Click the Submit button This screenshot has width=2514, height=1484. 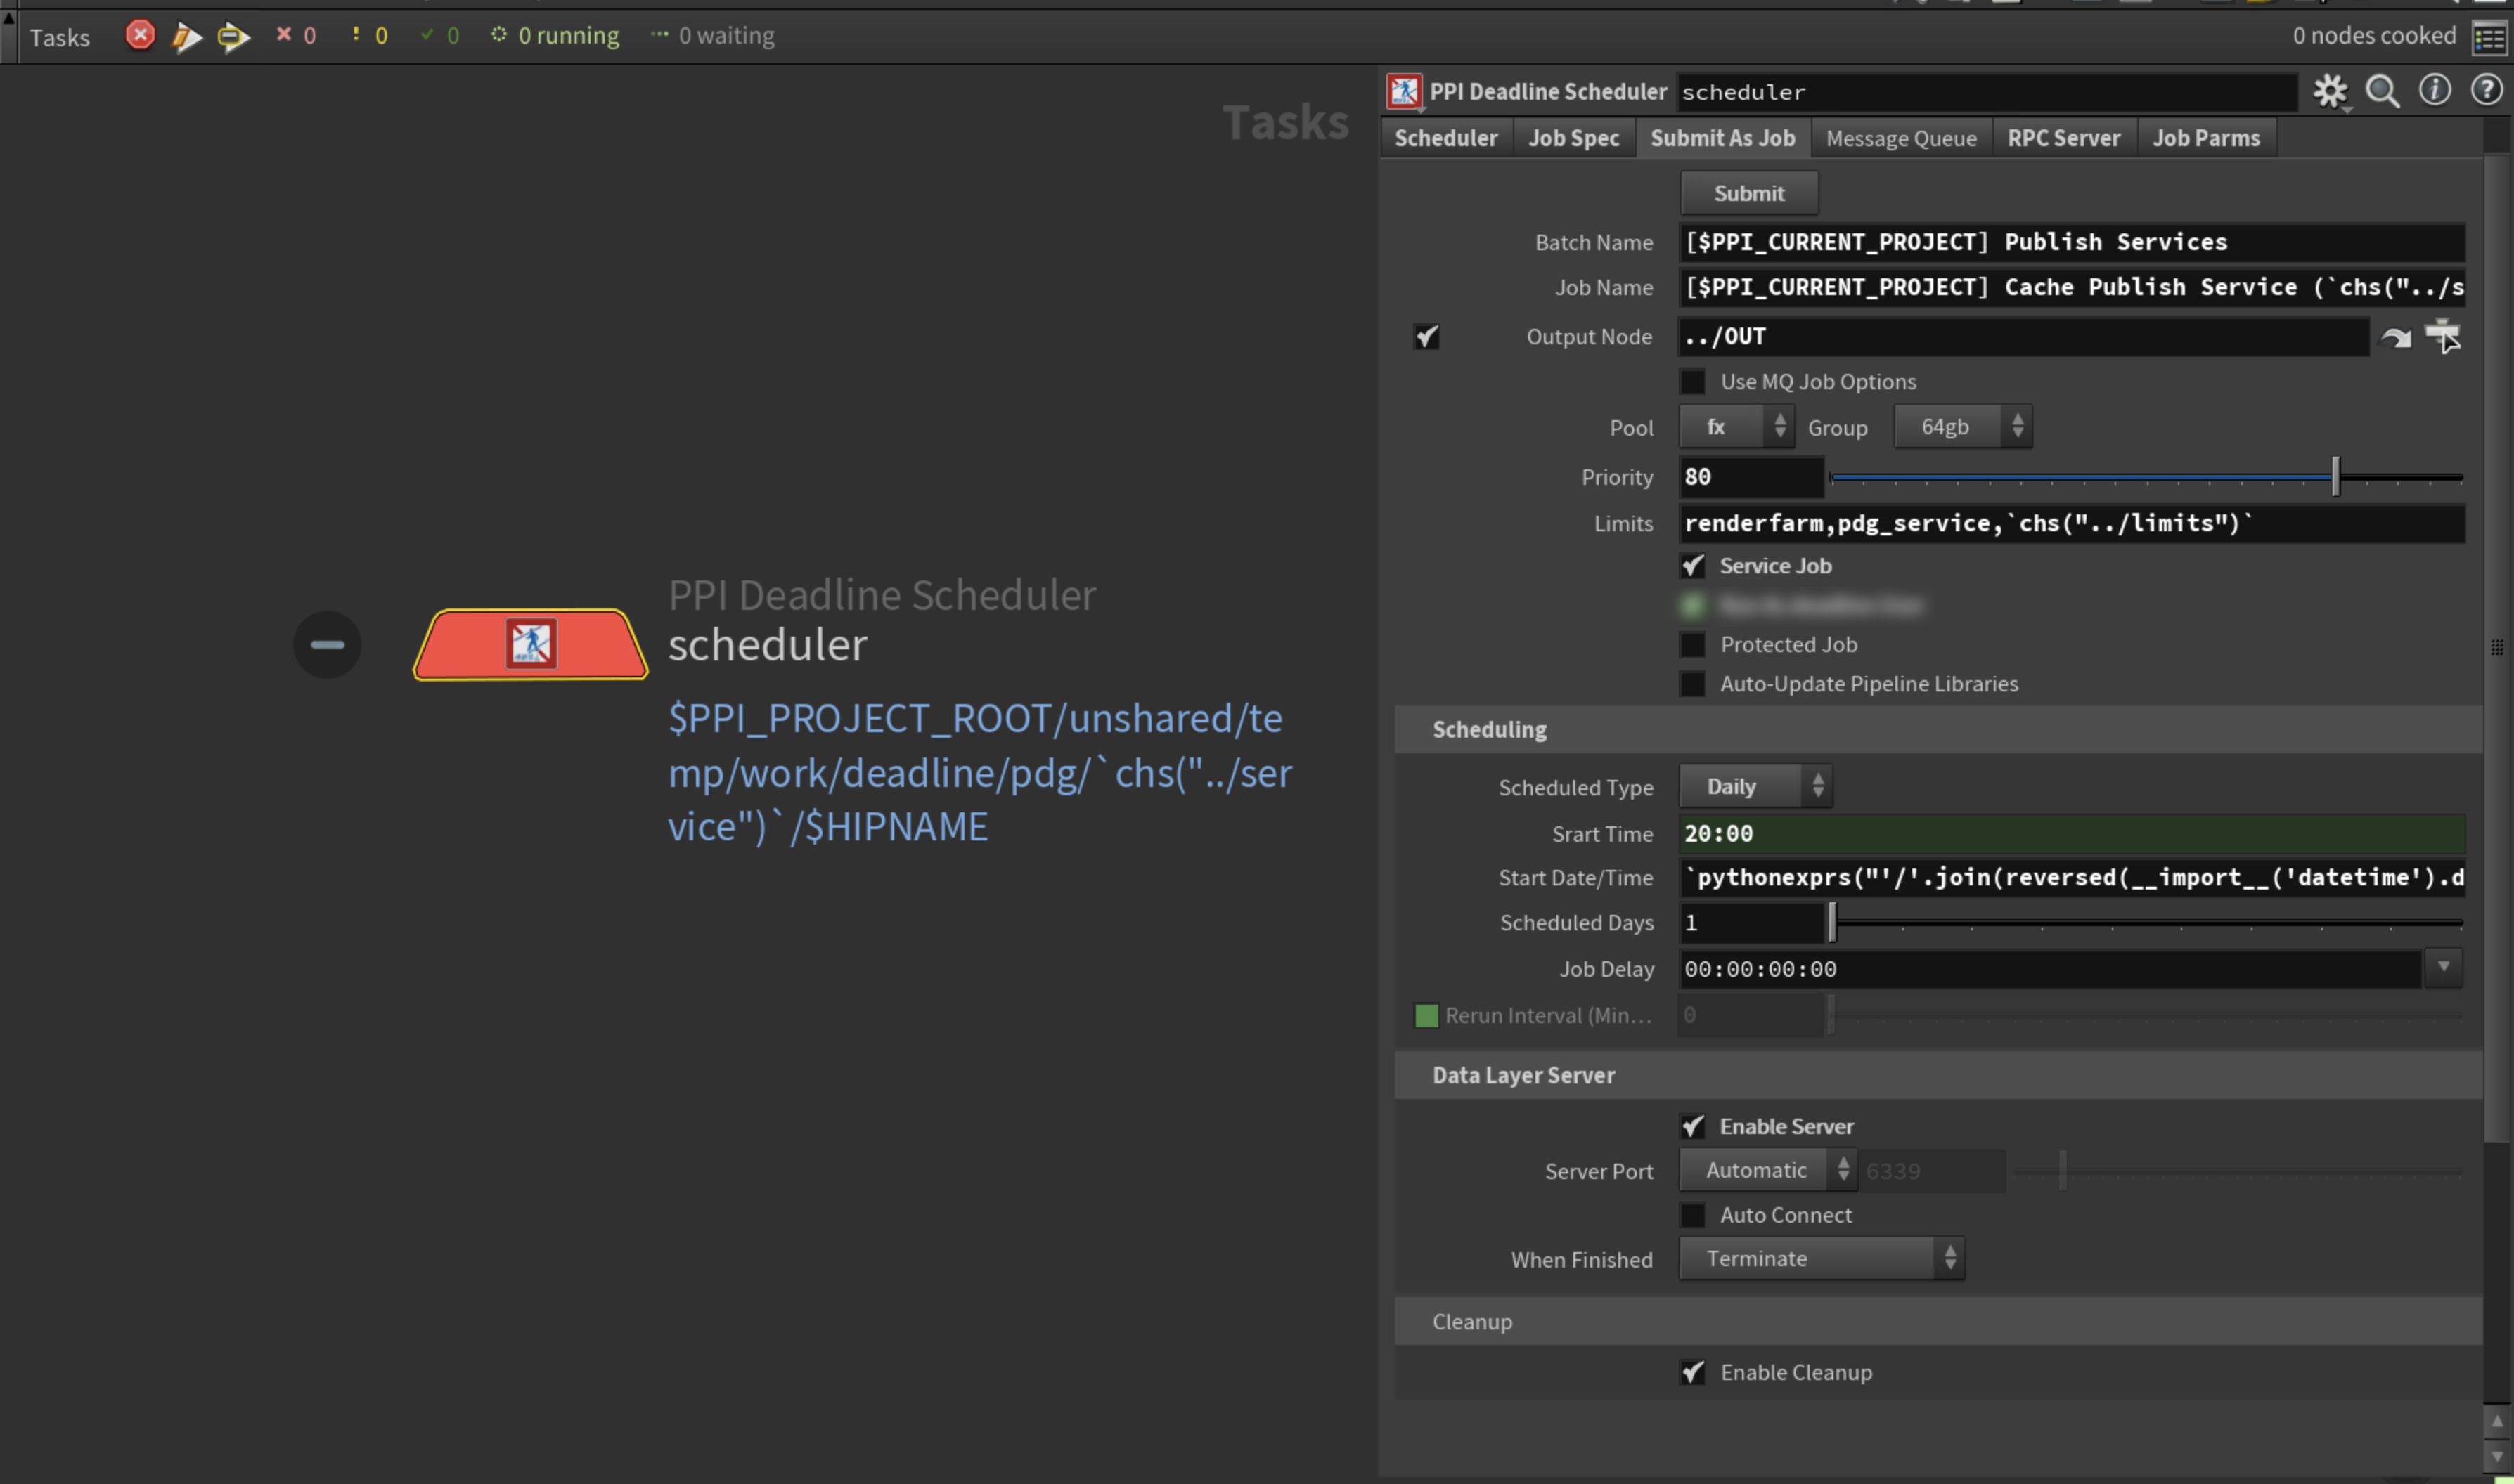point(1748,193)
